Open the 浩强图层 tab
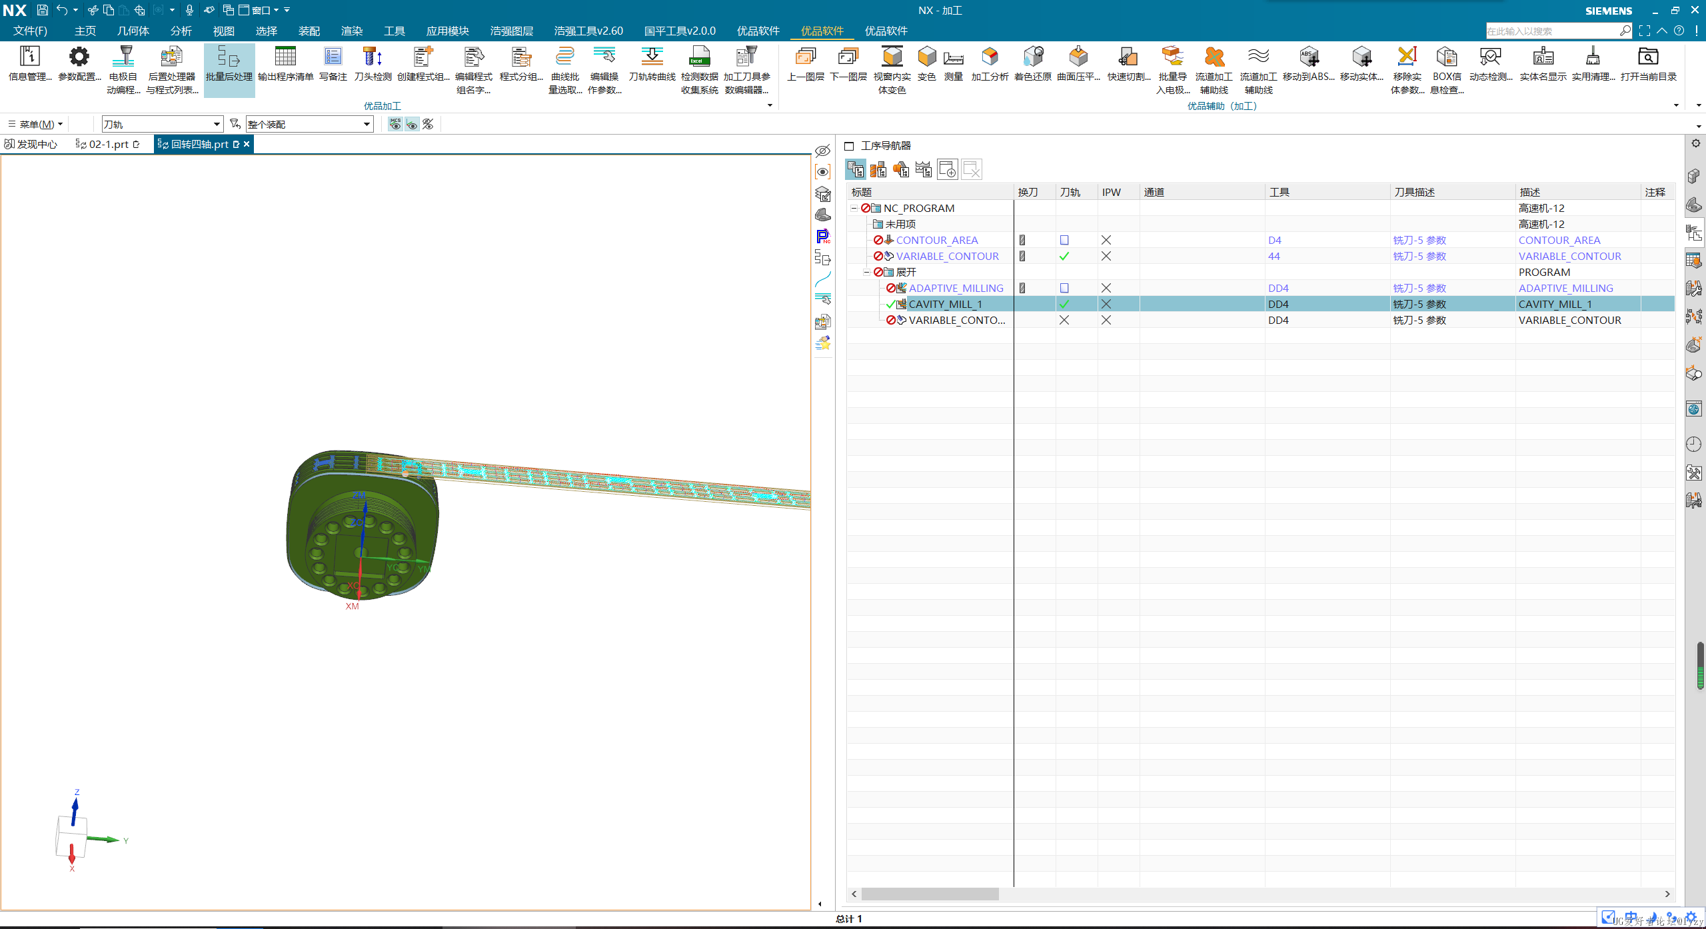 (x=511, y=31)
